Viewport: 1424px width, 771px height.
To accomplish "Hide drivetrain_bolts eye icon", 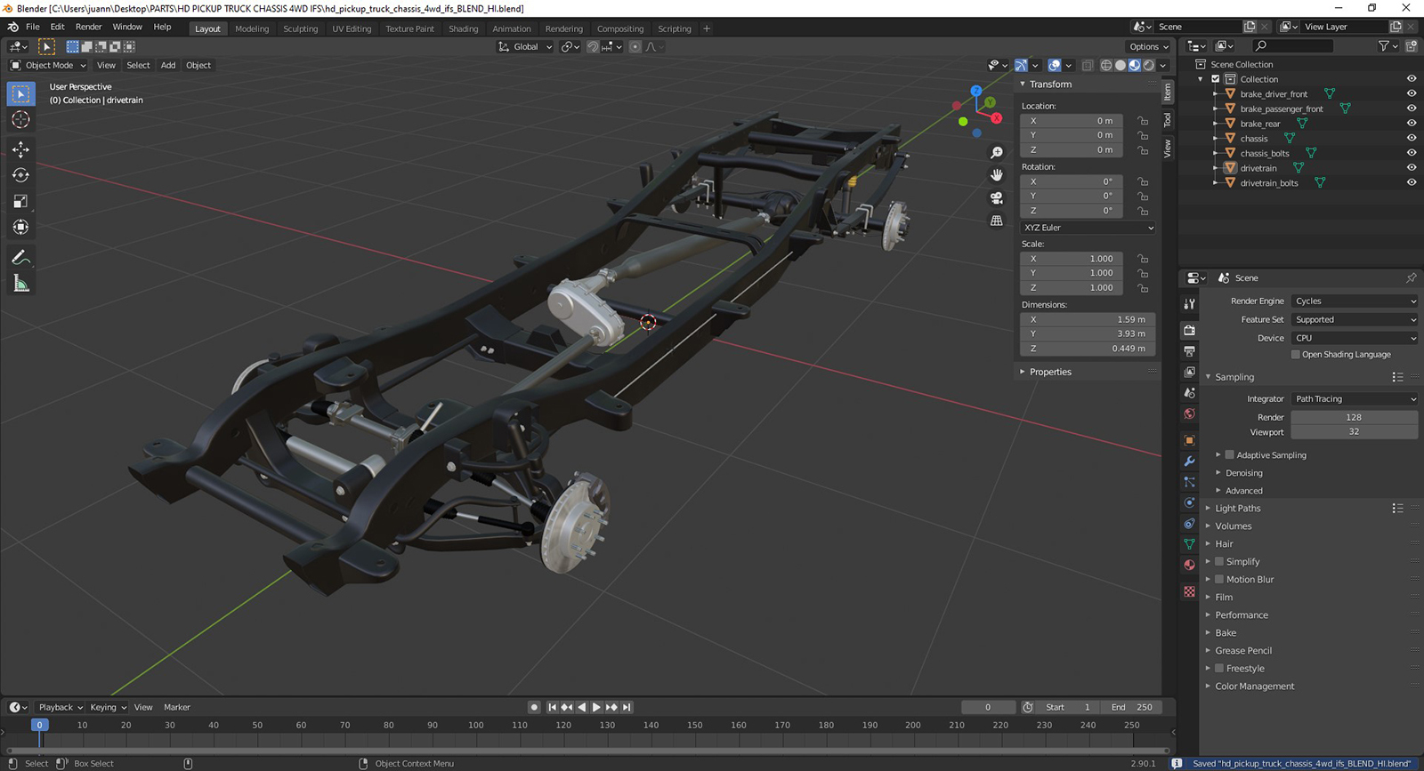I will [1412, 182].
